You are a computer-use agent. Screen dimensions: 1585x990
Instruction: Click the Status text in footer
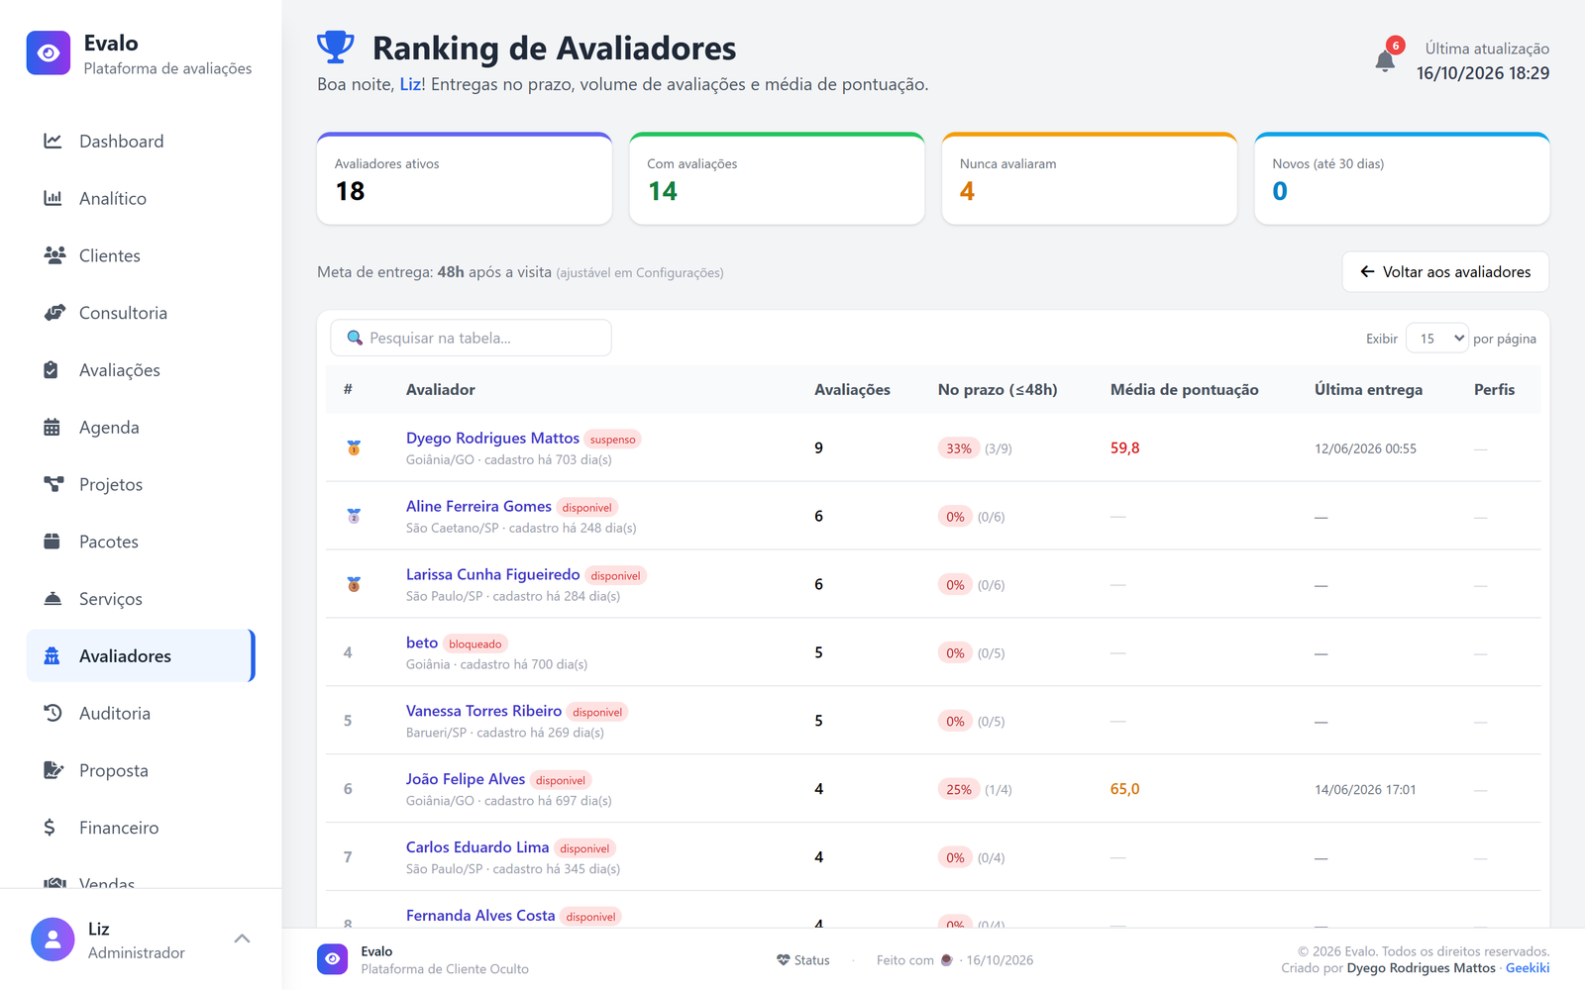[x=811, y=960]
